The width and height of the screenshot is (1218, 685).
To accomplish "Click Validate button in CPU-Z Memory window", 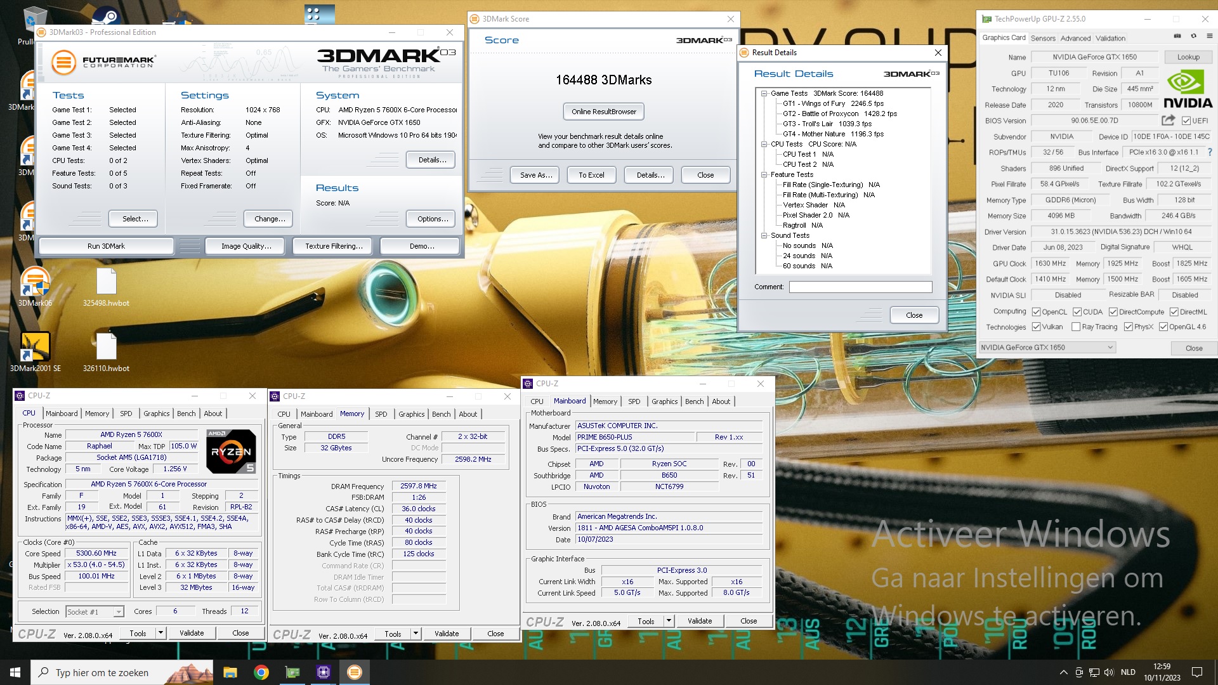I will click(x=447, y=634).
